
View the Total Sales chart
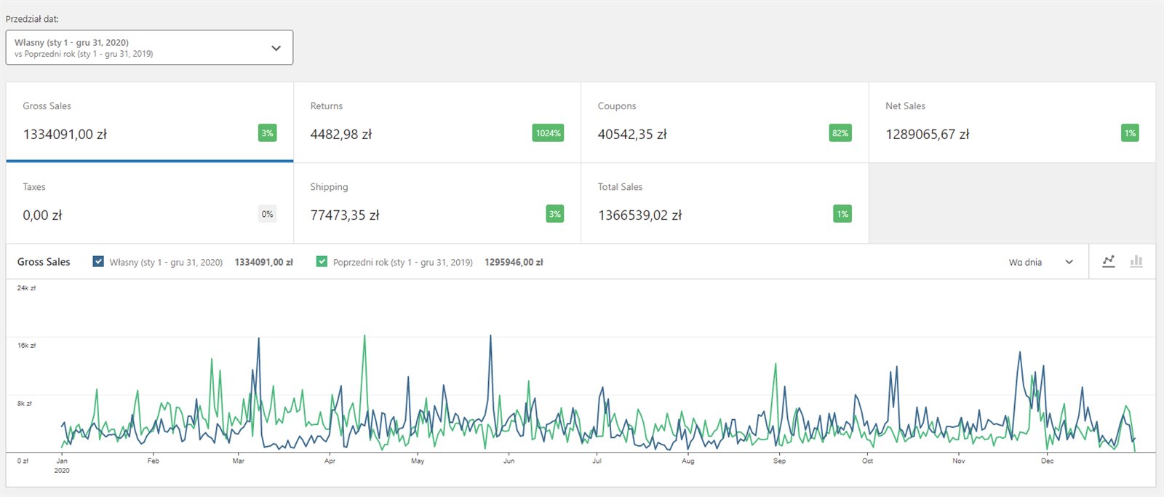click(724, 202)
